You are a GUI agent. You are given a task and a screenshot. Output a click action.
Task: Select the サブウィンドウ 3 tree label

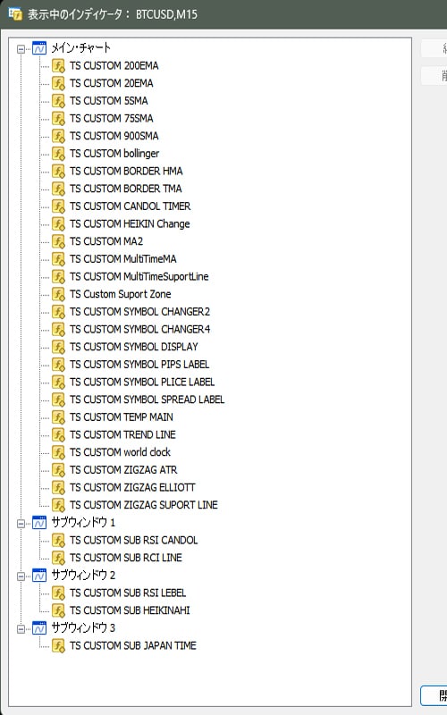pyautogui.click(x=83, y=628)
